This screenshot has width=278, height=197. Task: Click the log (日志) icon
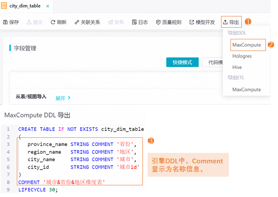point(134,22)
